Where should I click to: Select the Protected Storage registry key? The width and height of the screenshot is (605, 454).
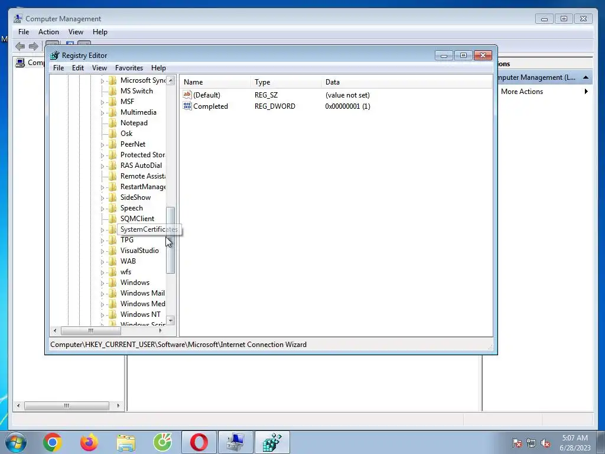pyautogui.click(x=143, y=155)
